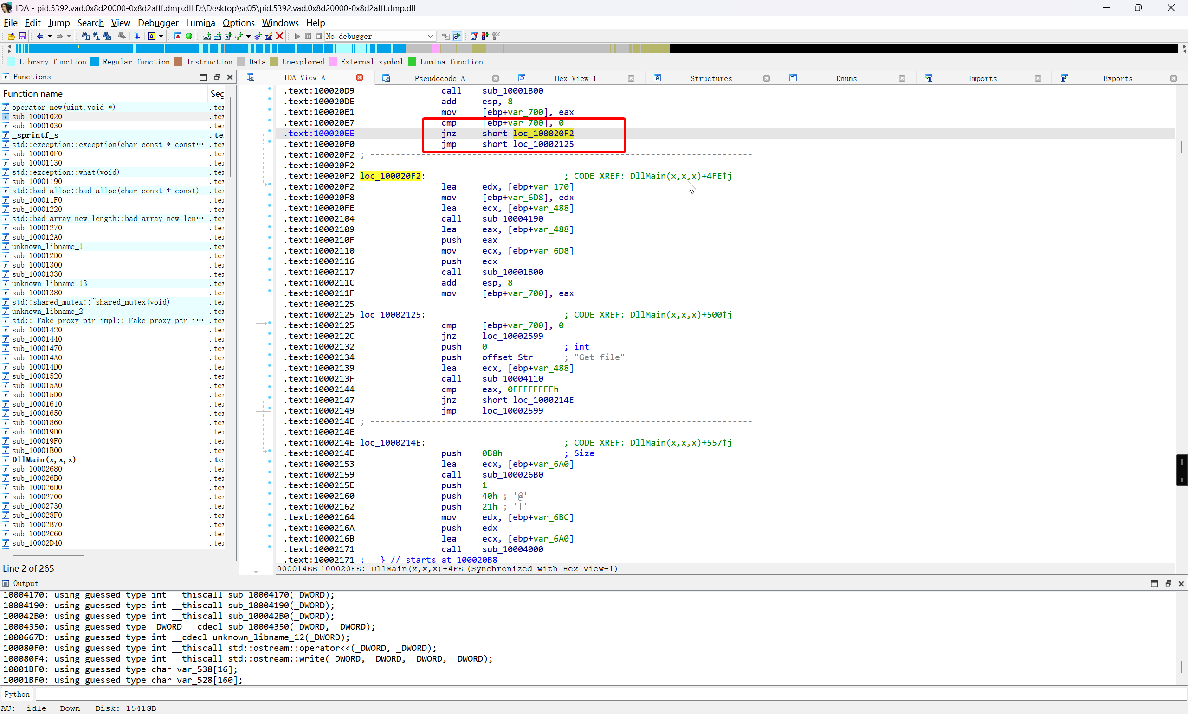Click the Library function color swatch
The width and height of the screenshot is (1188, 714).
coord(11,62)
